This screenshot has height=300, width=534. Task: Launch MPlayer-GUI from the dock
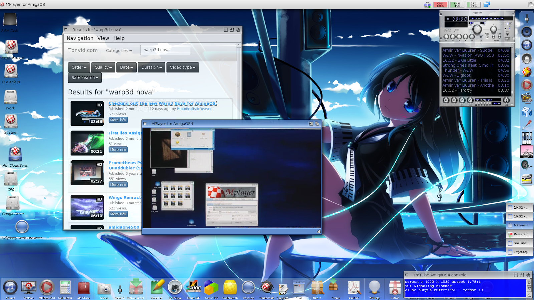[x=47, y=287]
